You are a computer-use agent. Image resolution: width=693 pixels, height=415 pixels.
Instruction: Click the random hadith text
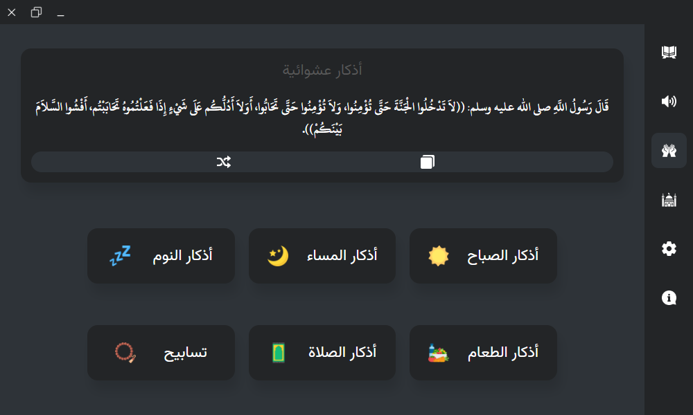(322, 118)
